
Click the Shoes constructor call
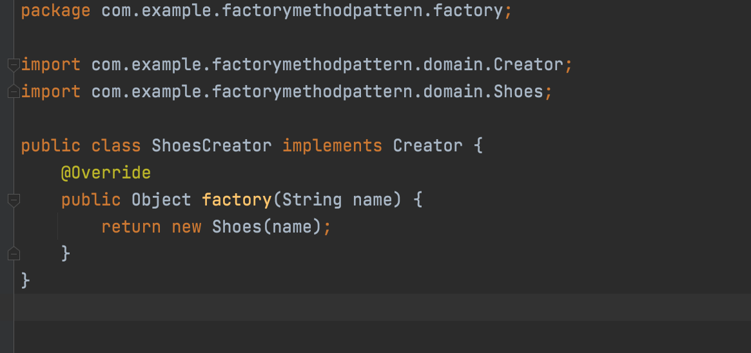(237, 227)
